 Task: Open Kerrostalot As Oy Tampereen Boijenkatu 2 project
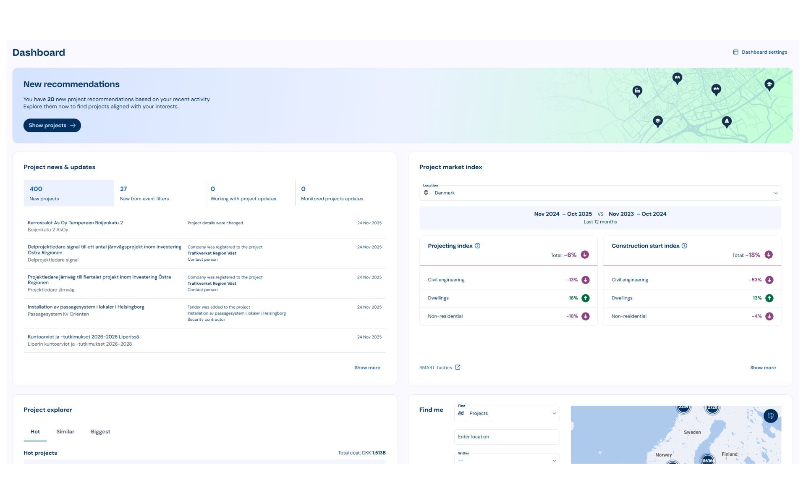point(75,223)
